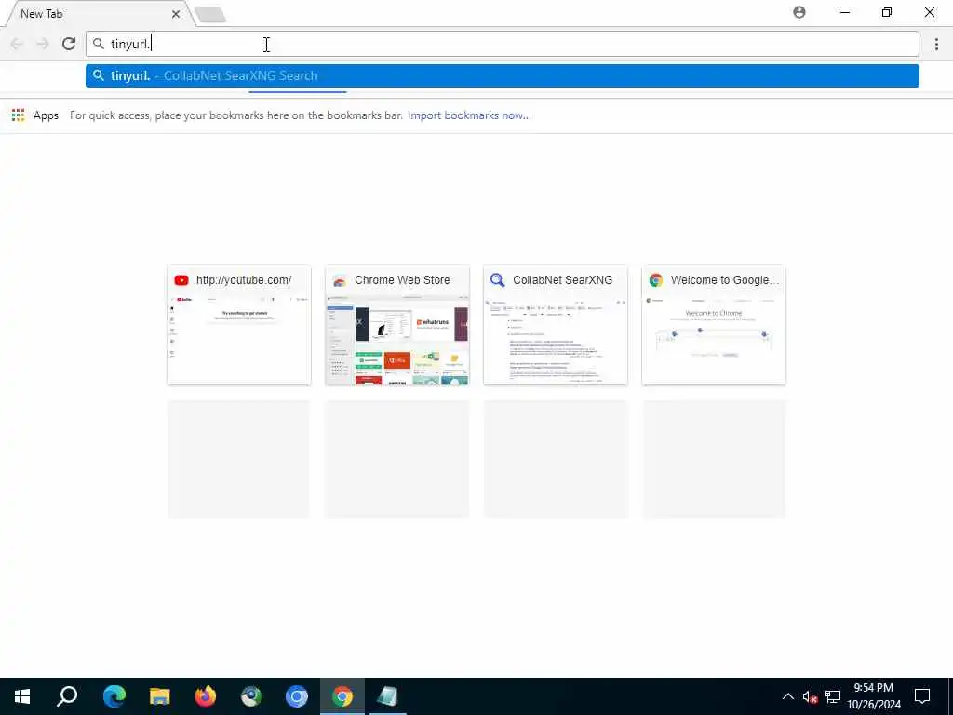
Task: Launch Microsoft Edge from the taskbar
Action: [114, 696]
